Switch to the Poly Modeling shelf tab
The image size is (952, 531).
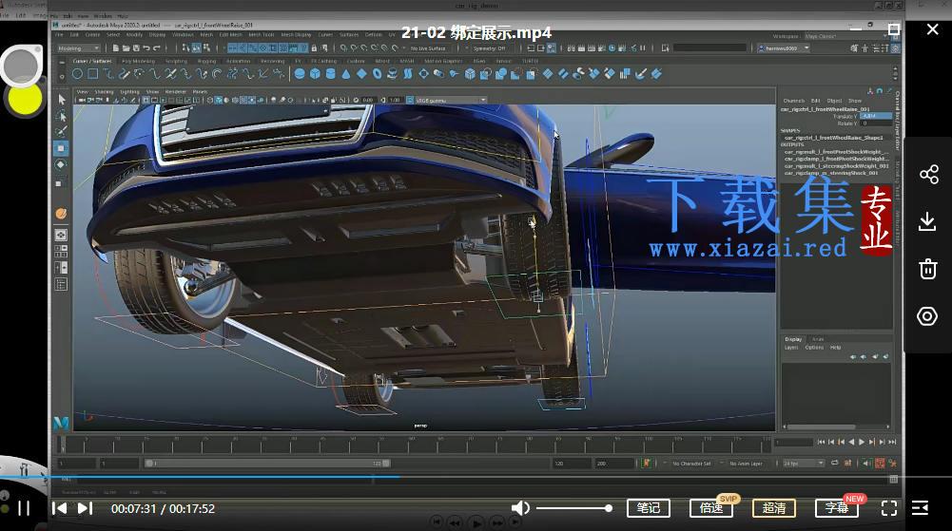point(138,61)
